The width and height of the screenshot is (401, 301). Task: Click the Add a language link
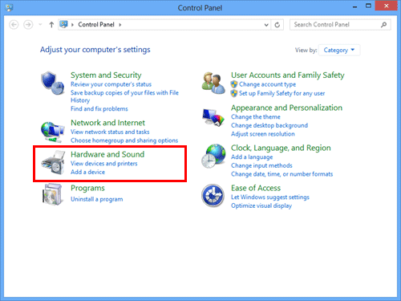pyautogui.click(x=252, y=157)
